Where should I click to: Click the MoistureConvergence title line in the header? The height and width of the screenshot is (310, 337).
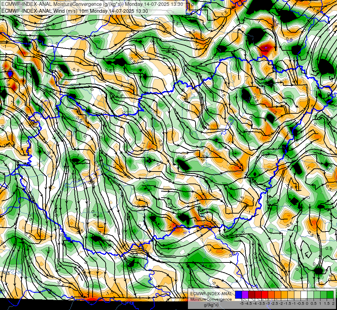tap(92, 4)
